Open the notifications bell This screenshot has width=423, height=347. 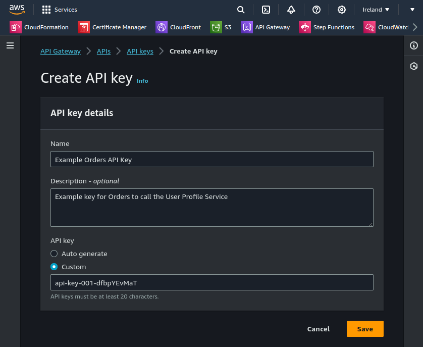[291, 10]
